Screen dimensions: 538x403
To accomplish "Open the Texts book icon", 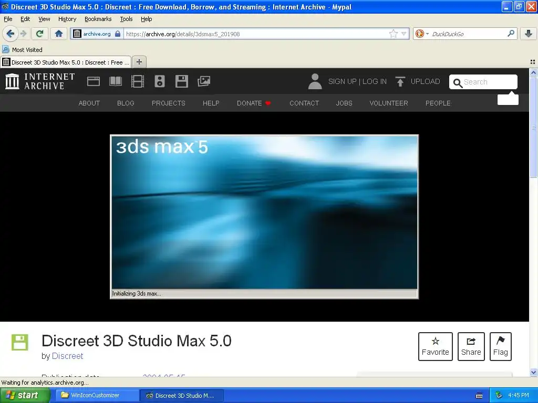I will point(115,81).
